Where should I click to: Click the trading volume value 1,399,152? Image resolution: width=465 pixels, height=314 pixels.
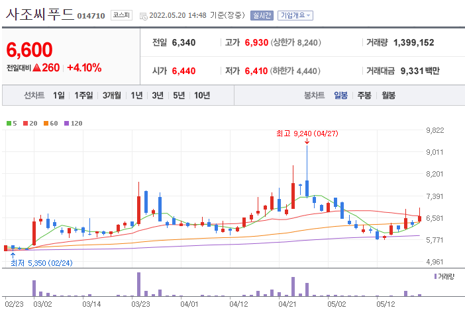(x=414, y=42)
